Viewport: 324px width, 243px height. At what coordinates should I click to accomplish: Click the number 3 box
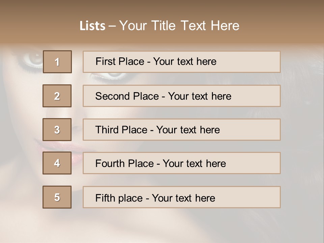pyautogui.click(x=57, y=130)
